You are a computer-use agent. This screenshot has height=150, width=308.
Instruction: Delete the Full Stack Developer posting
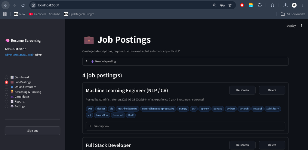272,145
